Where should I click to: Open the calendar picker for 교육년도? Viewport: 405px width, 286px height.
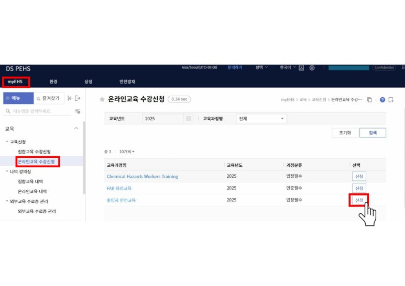(x=189, y=119)
